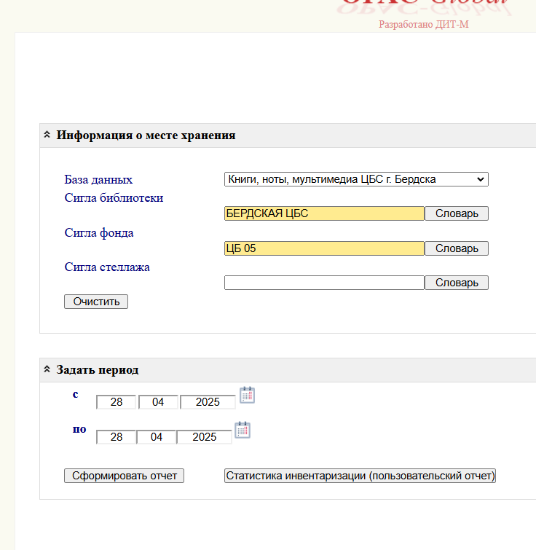This screenshot has width=536, height=550.
Task: Open calendar picker for end date
Action: click(x=243, y=431)
